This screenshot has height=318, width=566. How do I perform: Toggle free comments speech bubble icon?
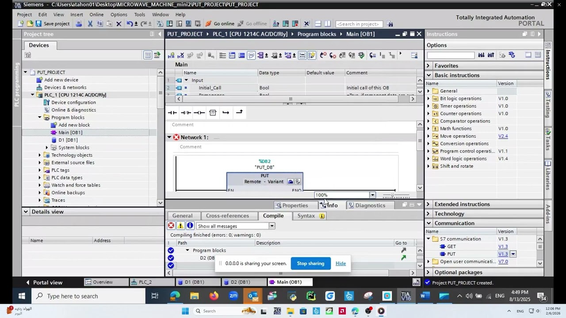pyautogui.click(x=251, y=55)
